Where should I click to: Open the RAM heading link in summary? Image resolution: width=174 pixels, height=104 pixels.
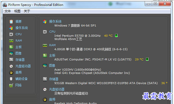coord(52,45)
